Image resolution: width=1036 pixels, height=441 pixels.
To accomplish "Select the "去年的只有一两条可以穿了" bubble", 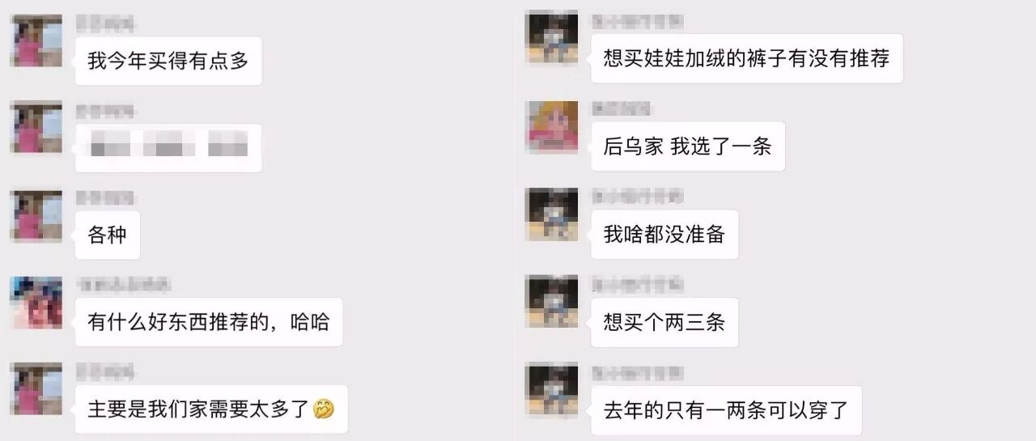I will pos(726,410).
